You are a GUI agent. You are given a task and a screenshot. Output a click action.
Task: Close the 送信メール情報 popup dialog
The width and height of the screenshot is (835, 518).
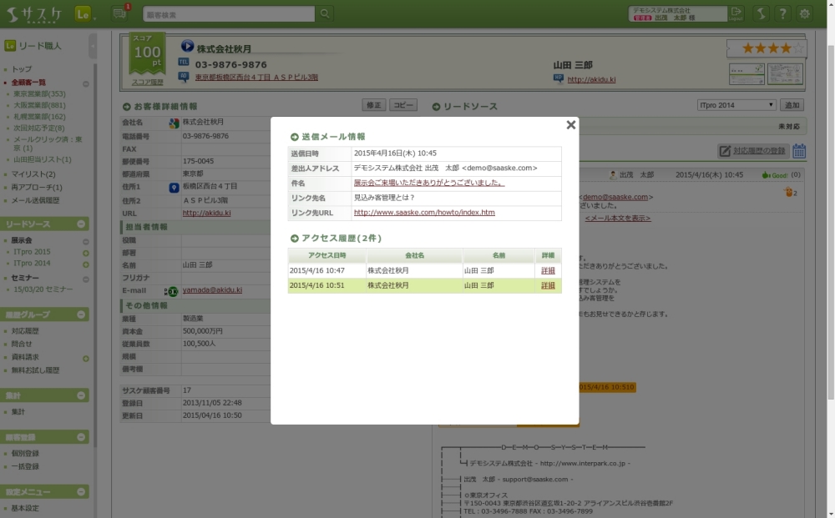571,125
